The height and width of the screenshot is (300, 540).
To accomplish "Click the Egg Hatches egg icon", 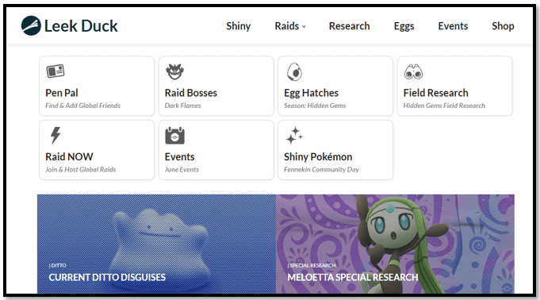I will click(294, 71).
